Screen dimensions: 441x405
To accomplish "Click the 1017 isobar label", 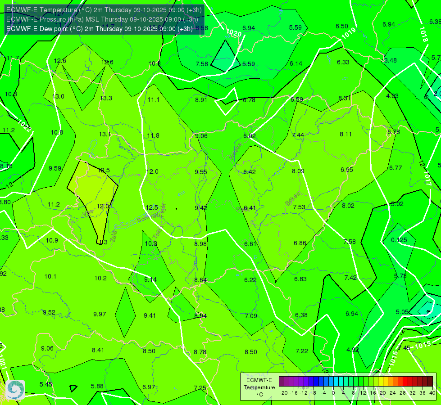I will pyautogui.click(x=427, y=177).
